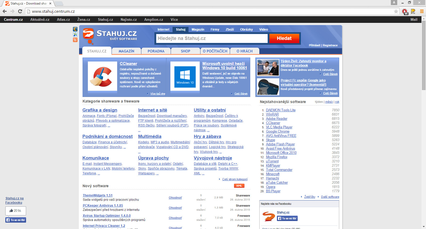The image size is (426, 229).
Task: Switch to the MAGAZÍN navigation tab
Action: tap(126, 51)
